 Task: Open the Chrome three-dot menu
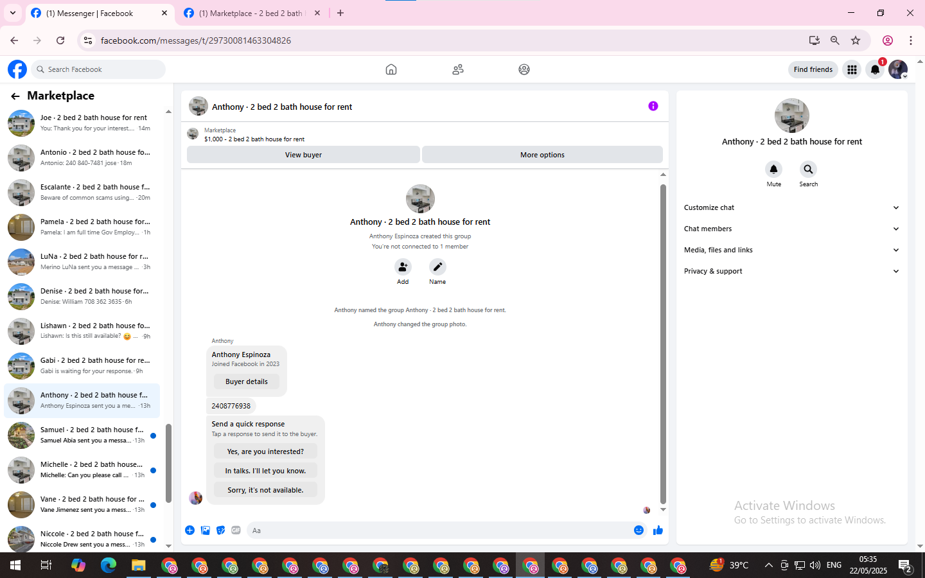click(911, 40)
